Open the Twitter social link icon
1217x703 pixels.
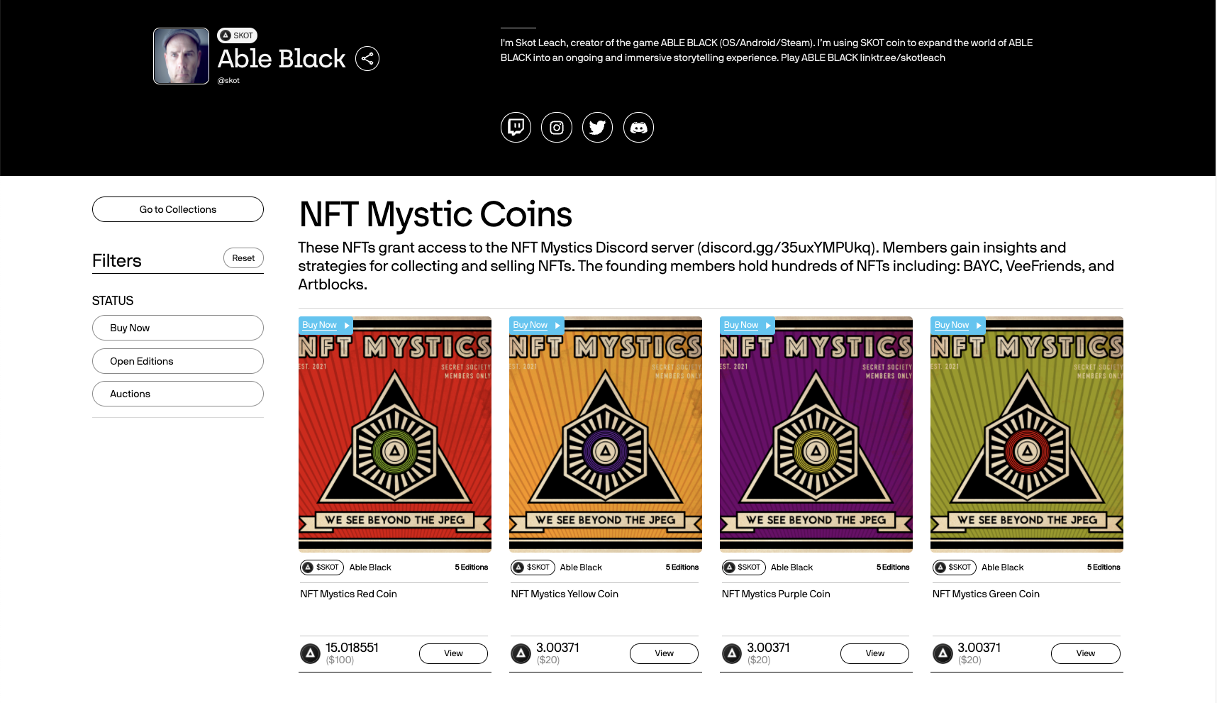point(598,128)
